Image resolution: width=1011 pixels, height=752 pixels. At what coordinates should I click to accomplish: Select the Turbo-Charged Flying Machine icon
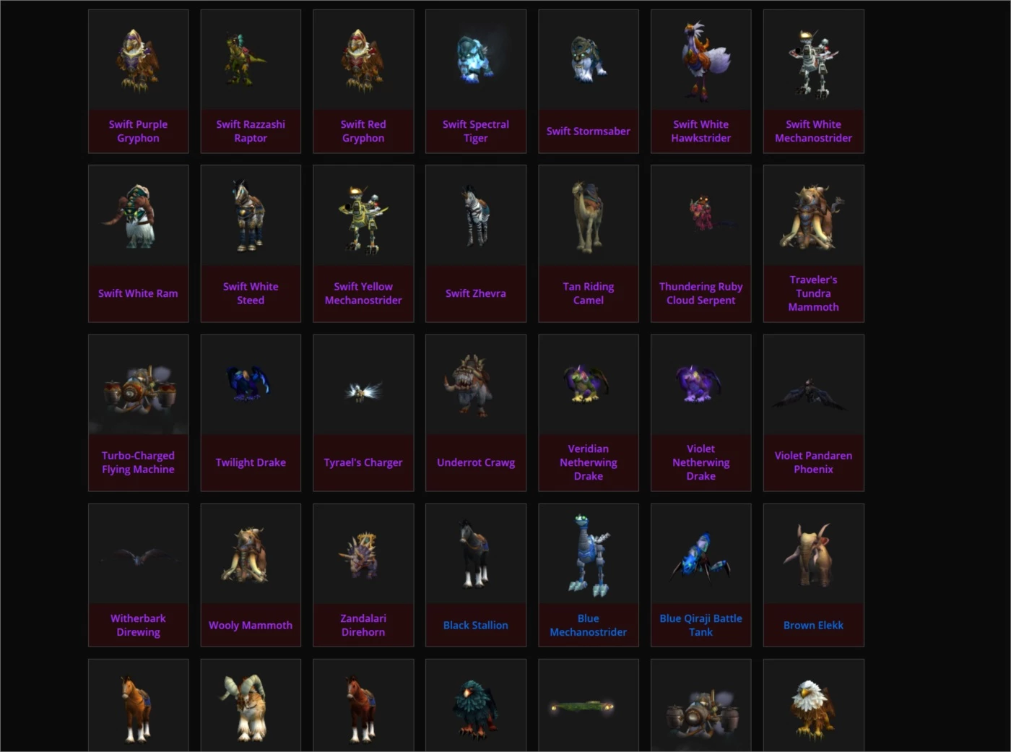[138, 384]
